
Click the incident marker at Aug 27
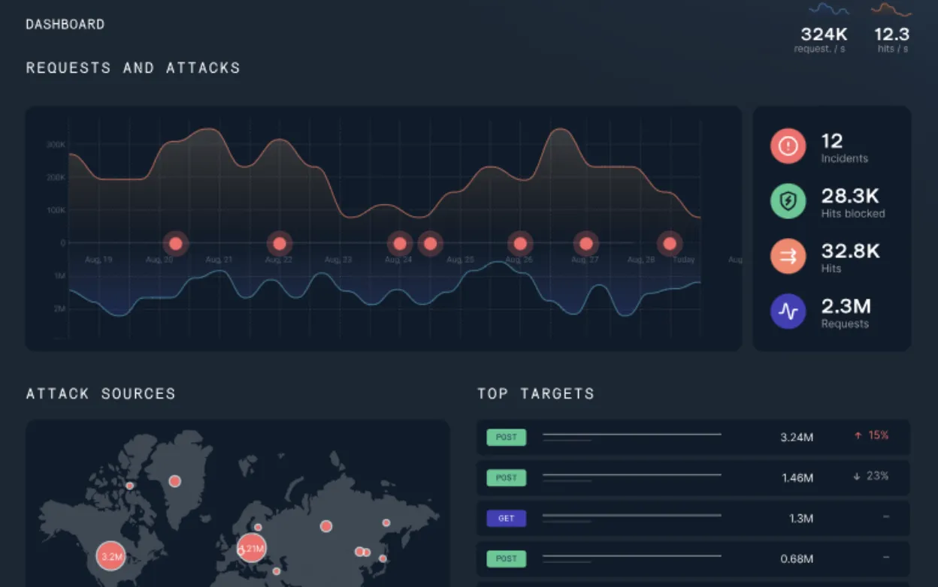pos(586,243)
